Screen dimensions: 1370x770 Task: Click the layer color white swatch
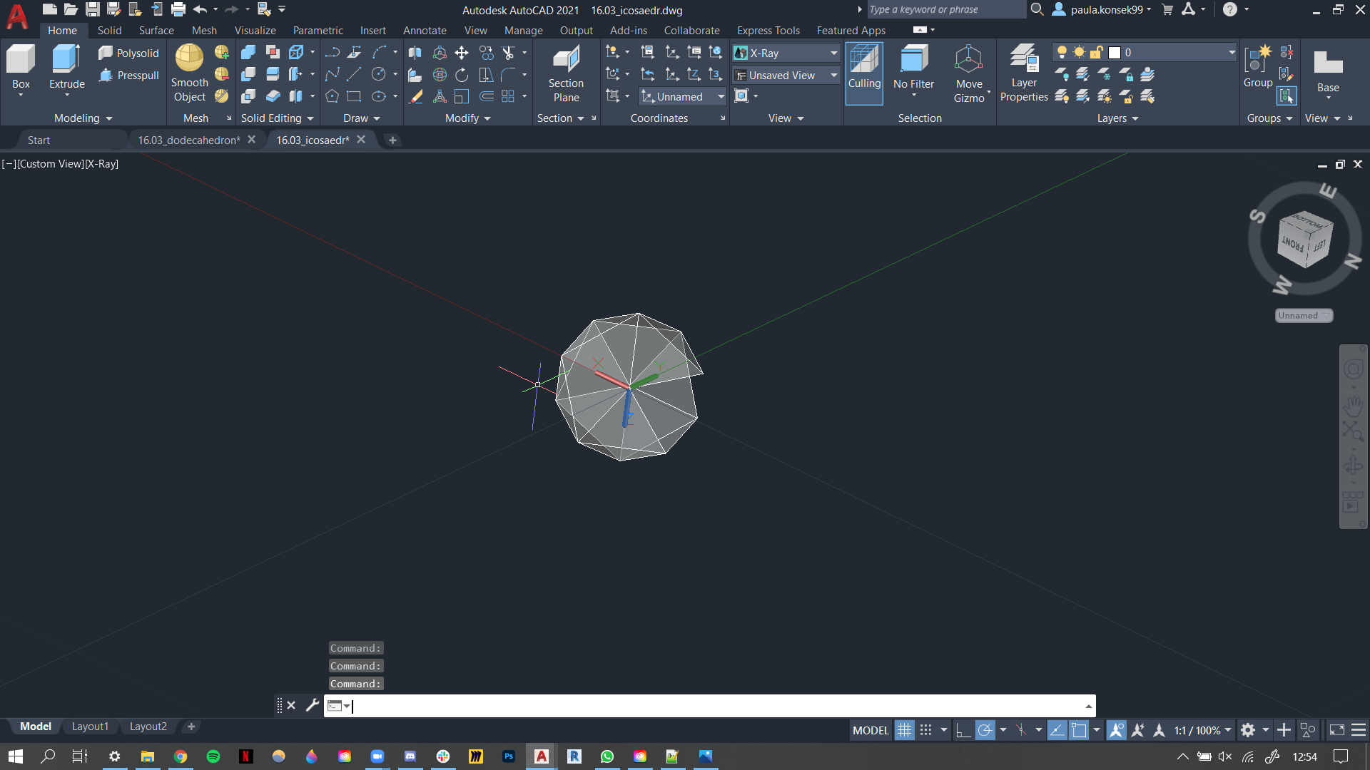(x=1115, y=53)
